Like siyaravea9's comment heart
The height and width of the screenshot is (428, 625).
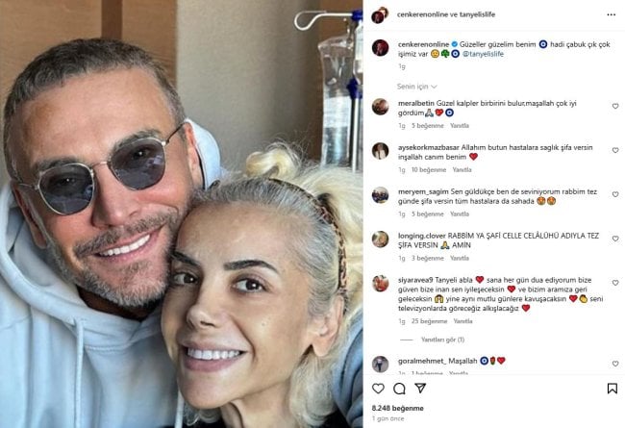pyautogui.click(x=615, y=283)
